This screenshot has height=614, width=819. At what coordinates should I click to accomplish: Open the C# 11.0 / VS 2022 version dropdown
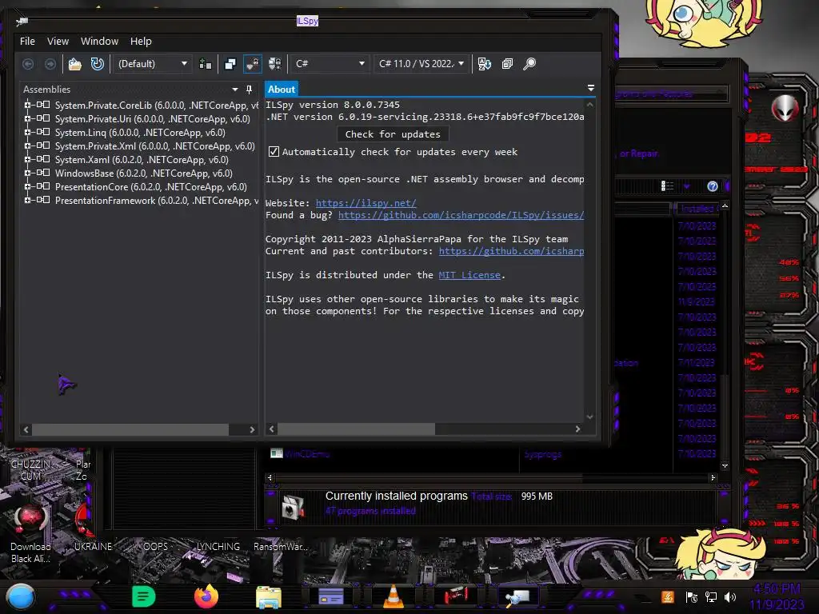tap(421, 64)
